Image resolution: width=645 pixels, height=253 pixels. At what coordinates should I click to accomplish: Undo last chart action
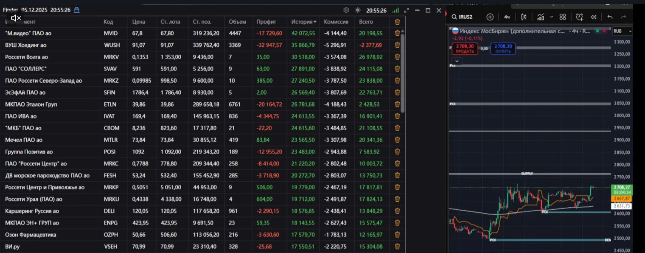click(x=610, y=17)
